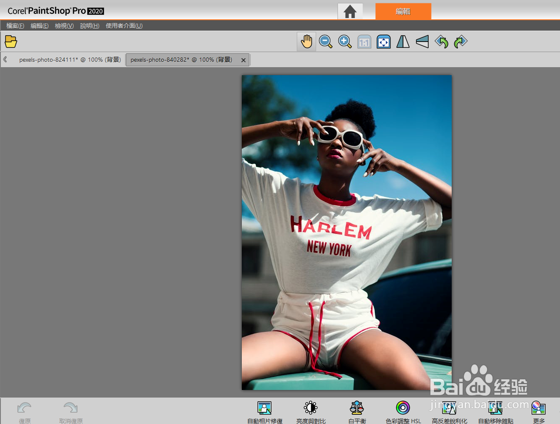Open 更多 additional adjustments

point(539,413)
